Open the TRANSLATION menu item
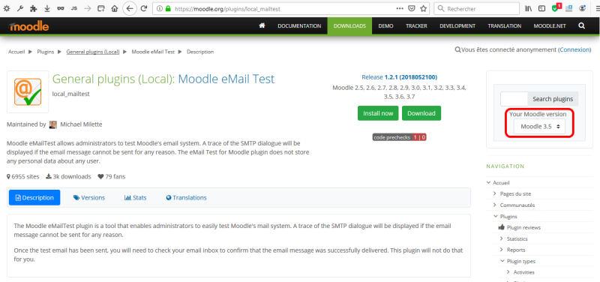 point(504,26)
